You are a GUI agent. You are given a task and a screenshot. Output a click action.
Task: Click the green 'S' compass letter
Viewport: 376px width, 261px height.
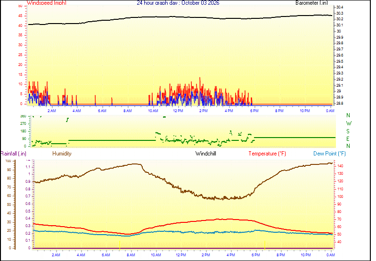click(348, 131)
